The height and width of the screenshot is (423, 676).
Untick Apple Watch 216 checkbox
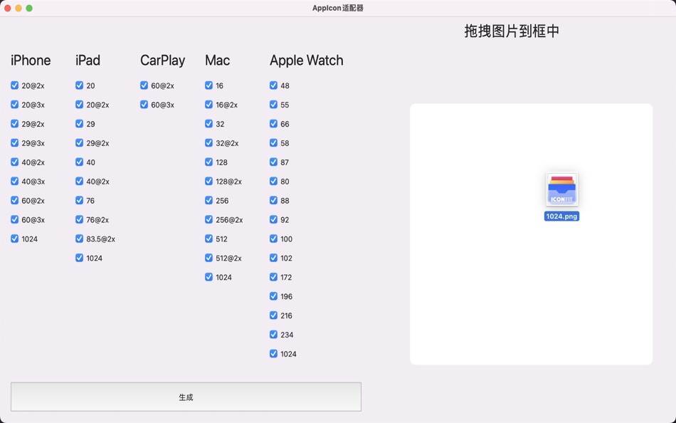click(x=273, y=315)
